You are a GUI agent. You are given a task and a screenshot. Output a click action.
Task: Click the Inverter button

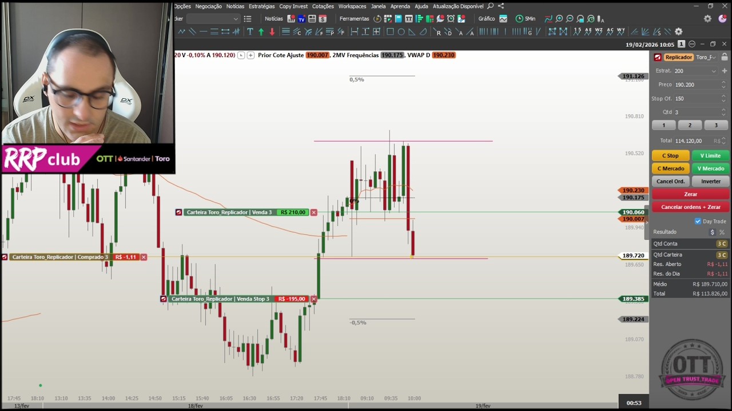pos(710,182)
